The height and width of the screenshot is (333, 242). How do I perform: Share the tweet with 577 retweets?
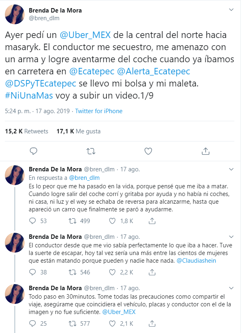tap(152, 323)
